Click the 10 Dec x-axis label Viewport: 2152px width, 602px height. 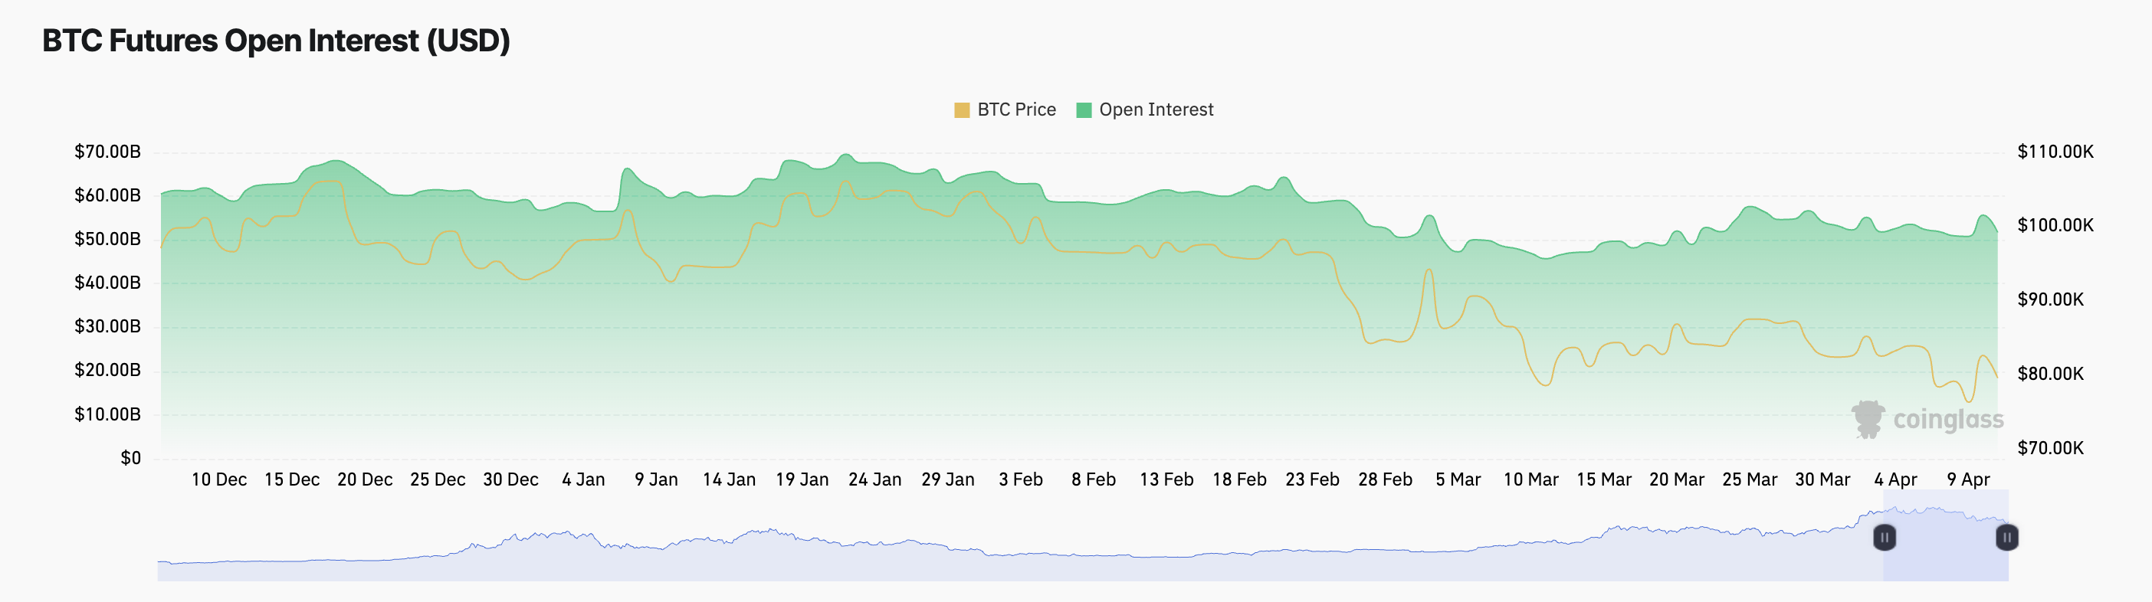click(219, 479)
